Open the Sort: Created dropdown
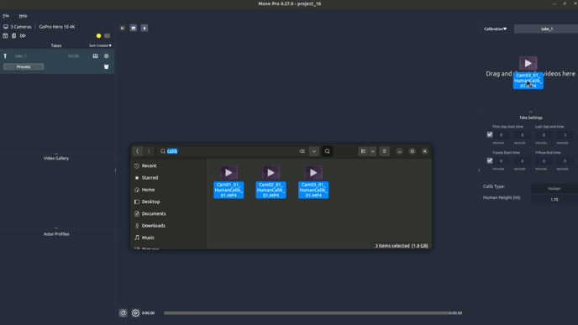 (x=100, y=45)
